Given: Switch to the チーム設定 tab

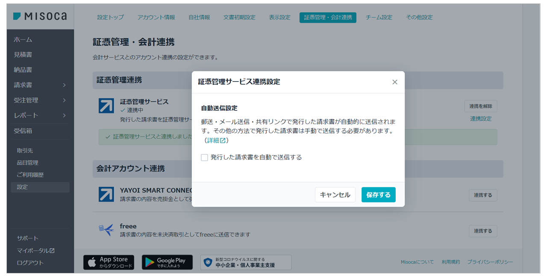Looking at the screenshot, I should pos(379,17).
